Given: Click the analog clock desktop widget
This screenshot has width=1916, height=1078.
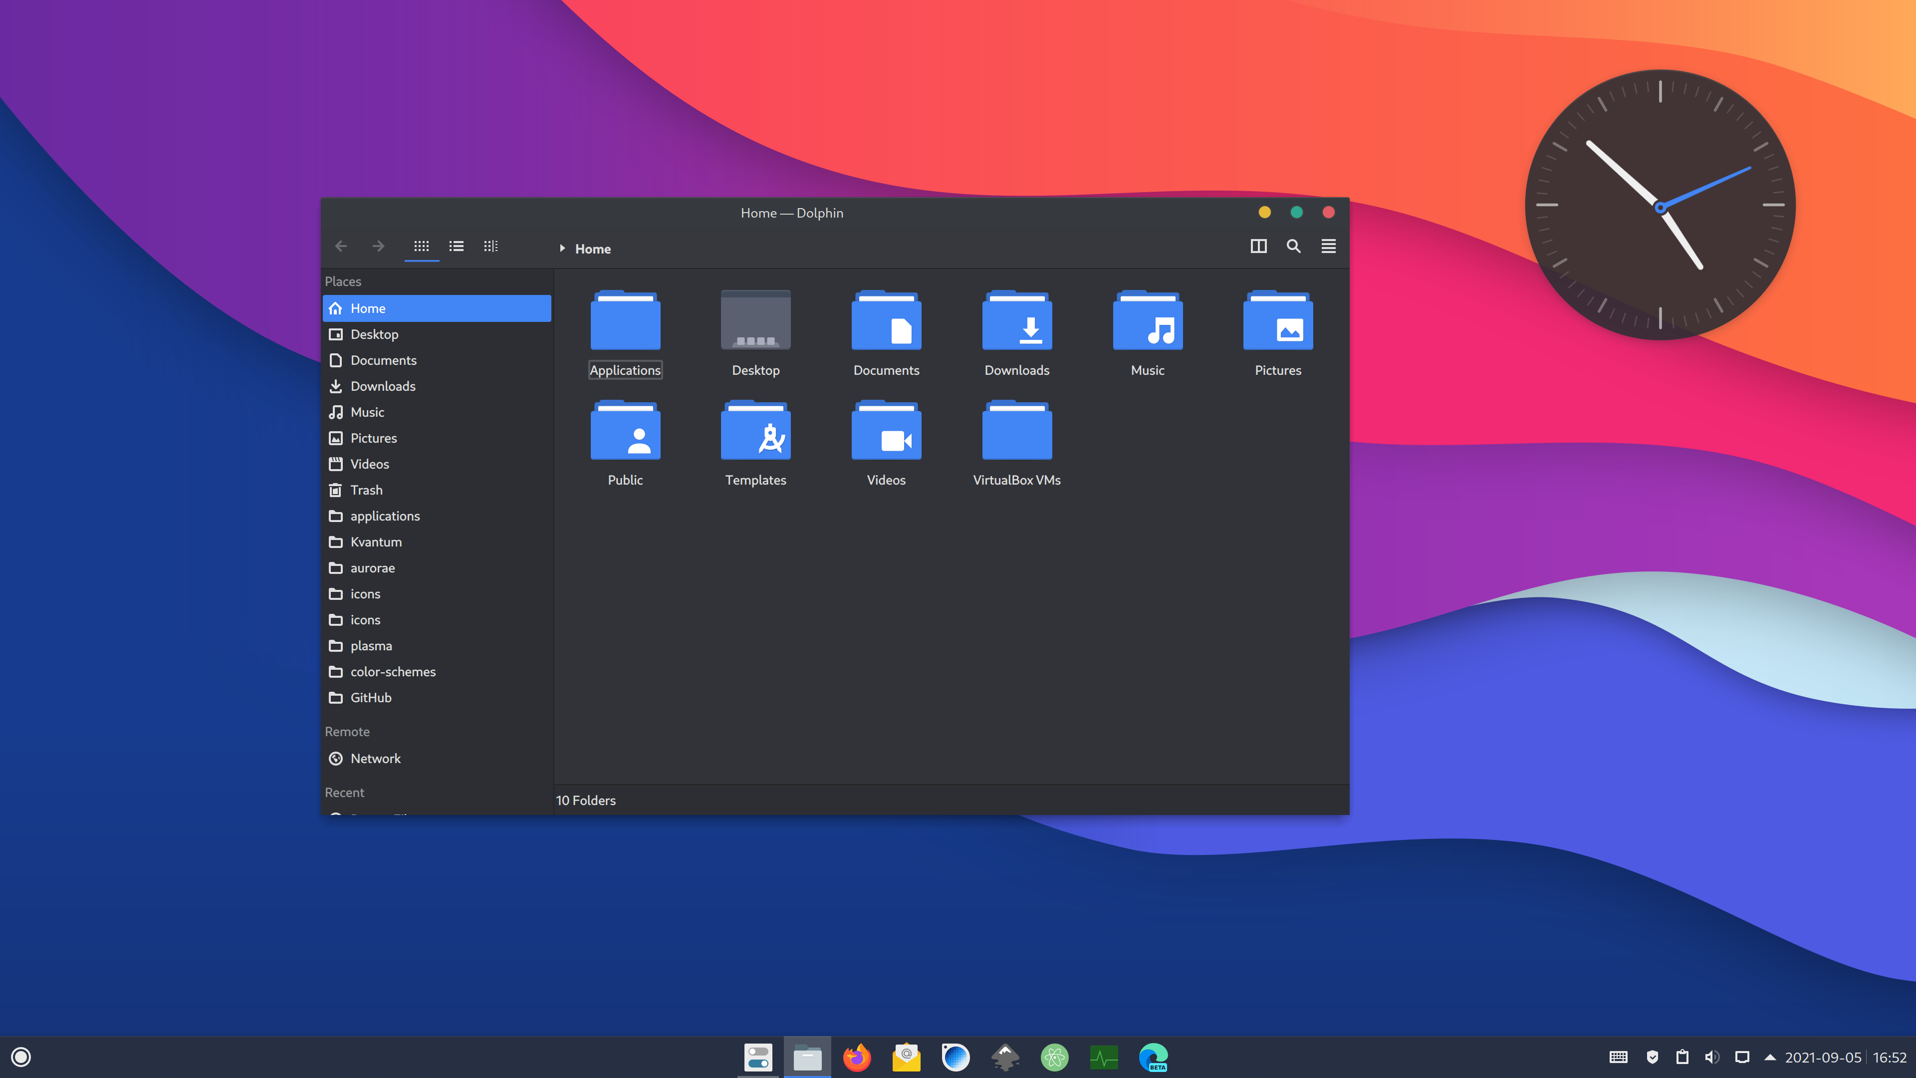Looking at the screenshot, I should tap(1660, 205).
